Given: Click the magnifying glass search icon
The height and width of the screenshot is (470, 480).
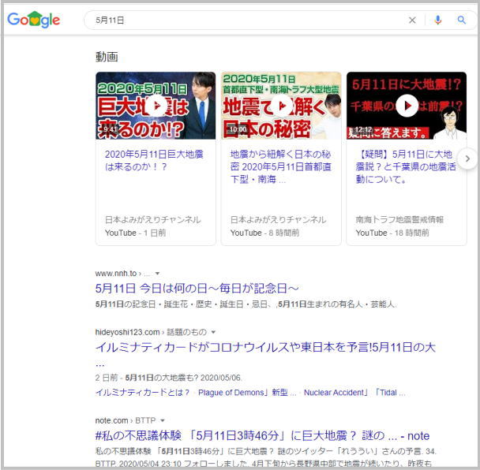Looking at the screenshot, I should [462, 21].
